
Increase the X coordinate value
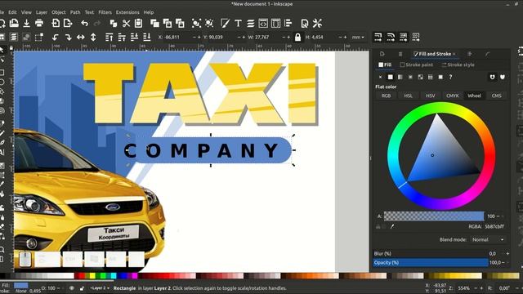199,38
